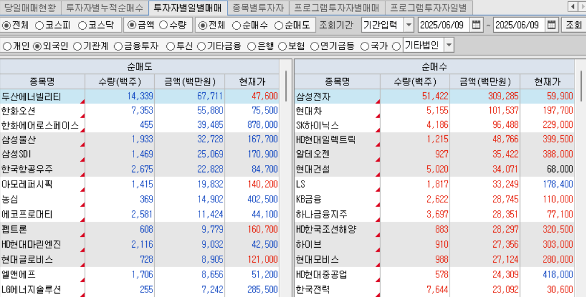Sort net-buy table by 현재가 header
The height and width of the screenshot is (297, 586).
[x=547, y=81]
